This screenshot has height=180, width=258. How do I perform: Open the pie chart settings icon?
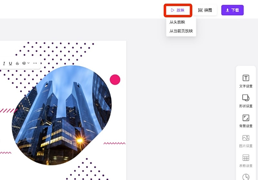coord(246,177)
